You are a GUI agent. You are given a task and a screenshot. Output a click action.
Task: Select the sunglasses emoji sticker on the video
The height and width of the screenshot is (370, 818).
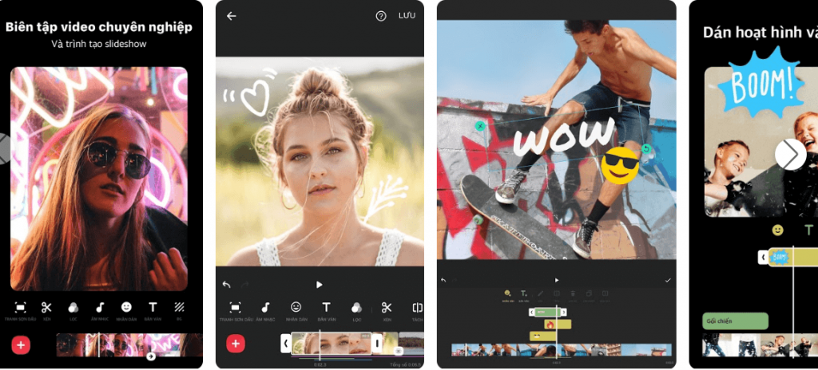[x=620, y=164]
